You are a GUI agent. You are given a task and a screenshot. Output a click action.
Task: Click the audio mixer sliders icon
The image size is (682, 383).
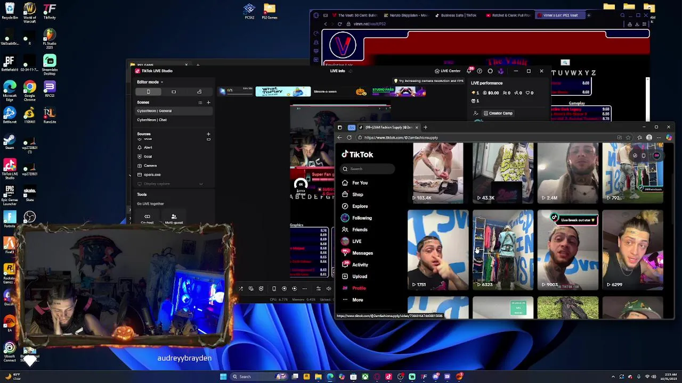[x=318, y=289]
